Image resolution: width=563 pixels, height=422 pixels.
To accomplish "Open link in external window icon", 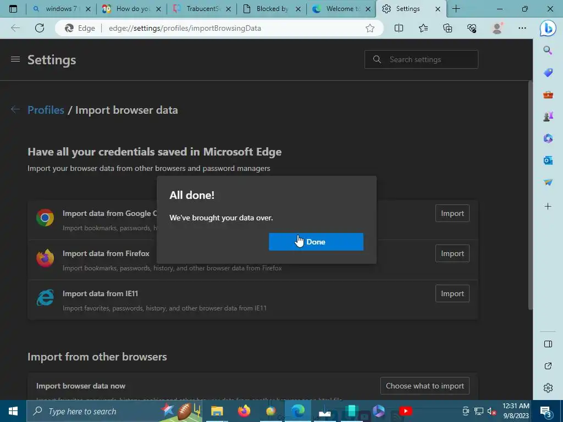I will click(x=548, y=366).
